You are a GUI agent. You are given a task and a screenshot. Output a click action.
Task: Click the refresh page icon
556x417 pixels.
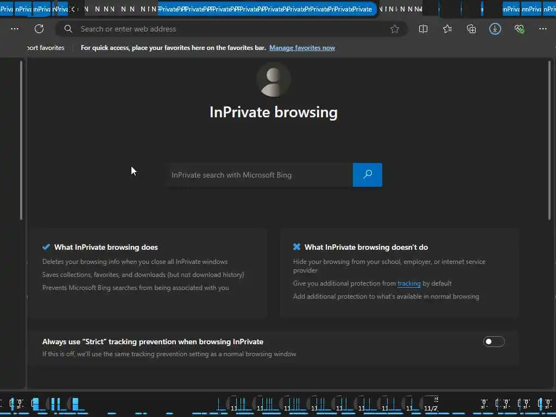pyautogui.click(x=39, y=29)
